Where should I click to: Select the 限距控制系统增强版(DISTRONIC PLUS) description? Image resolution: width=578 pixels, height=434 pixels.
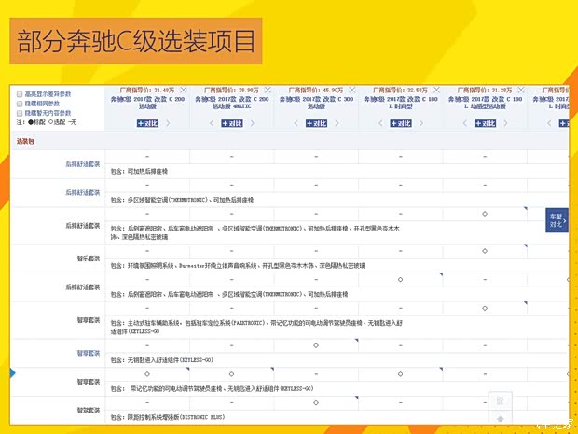coord(168,417)
